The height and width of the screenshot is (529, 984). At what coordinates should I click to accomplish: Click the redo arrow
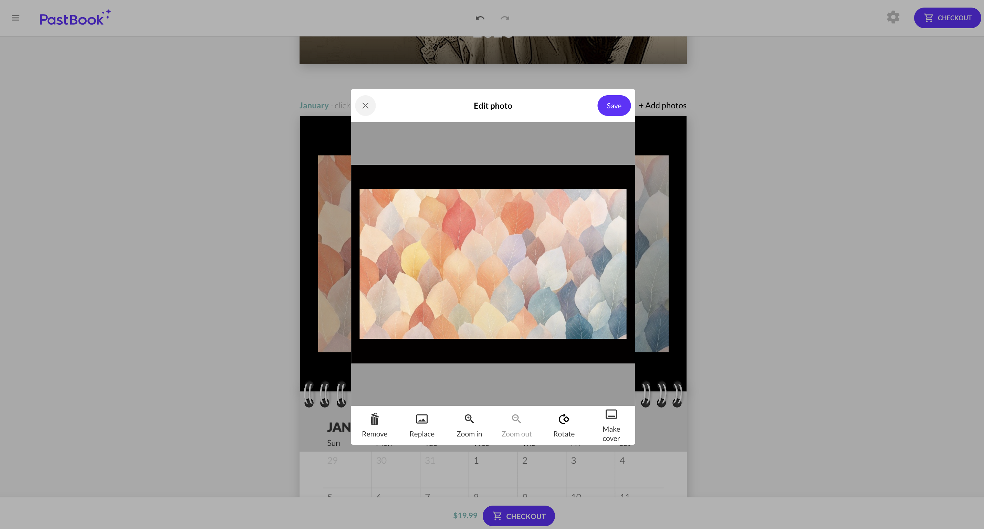click(x=504, y=18)
